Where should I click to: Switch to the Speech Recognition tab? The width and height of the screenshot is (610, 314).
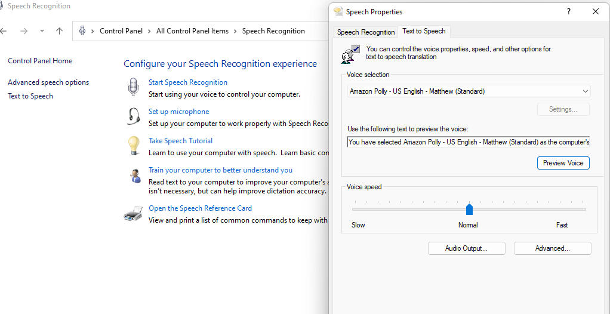coord(365,32)
